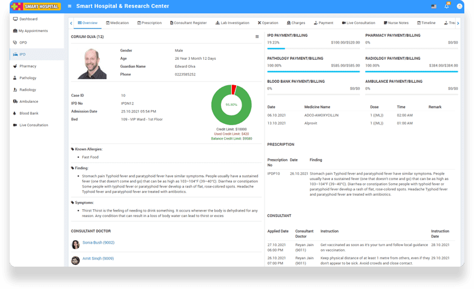This screenshot has height=289, width=474.
Task: Click the green credit limit donut chart
Action: (231, 105)
